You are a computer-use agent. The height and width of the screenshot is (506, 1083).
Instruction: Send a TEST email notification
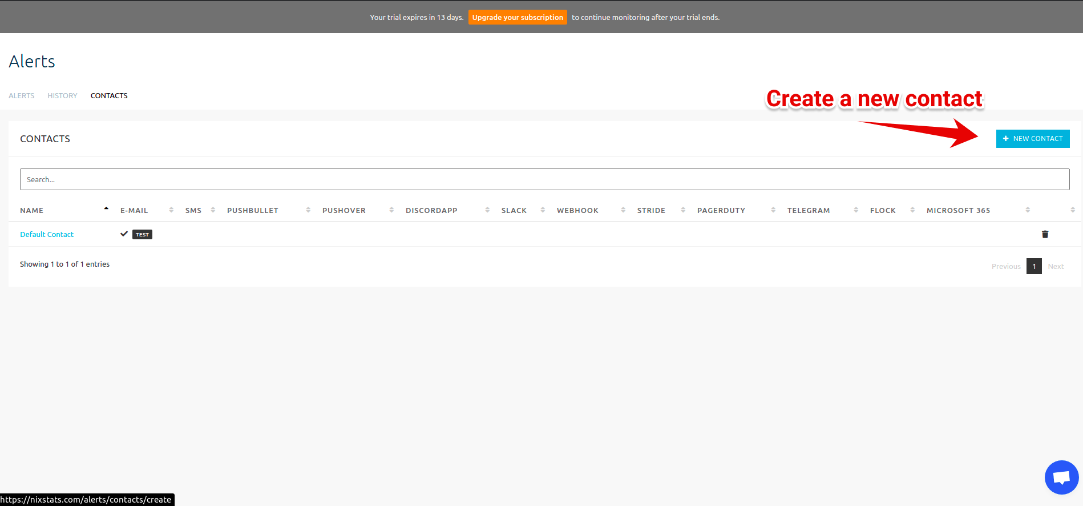pos(142,235)
